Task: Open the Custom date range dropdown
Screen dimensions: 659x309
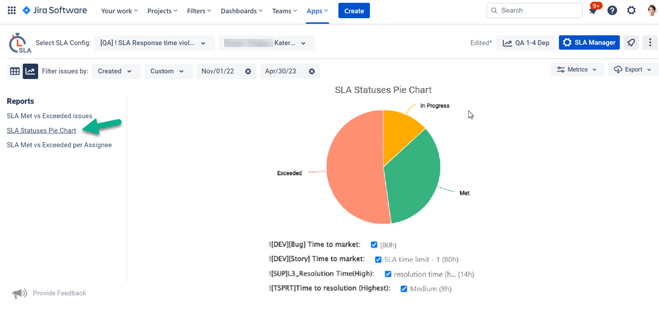Action: point(168,71)
